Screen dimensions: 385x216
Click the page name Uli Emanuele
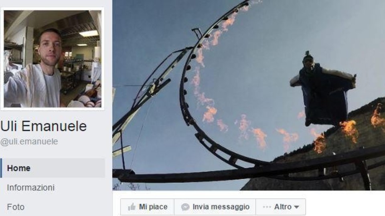coord(43,126)
